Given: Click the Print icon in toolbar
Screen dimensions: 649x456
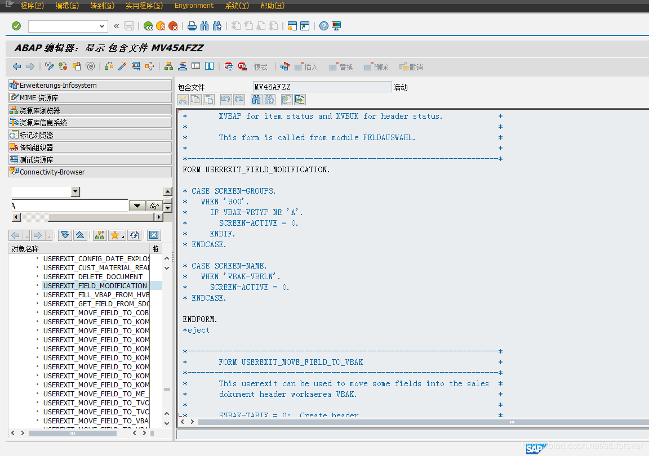Looking at the screenshot, I should 192,26.
